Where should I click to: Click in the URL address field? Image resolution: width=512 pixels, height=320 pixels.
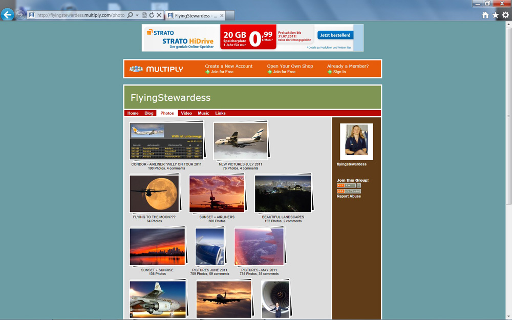(79, 15)
